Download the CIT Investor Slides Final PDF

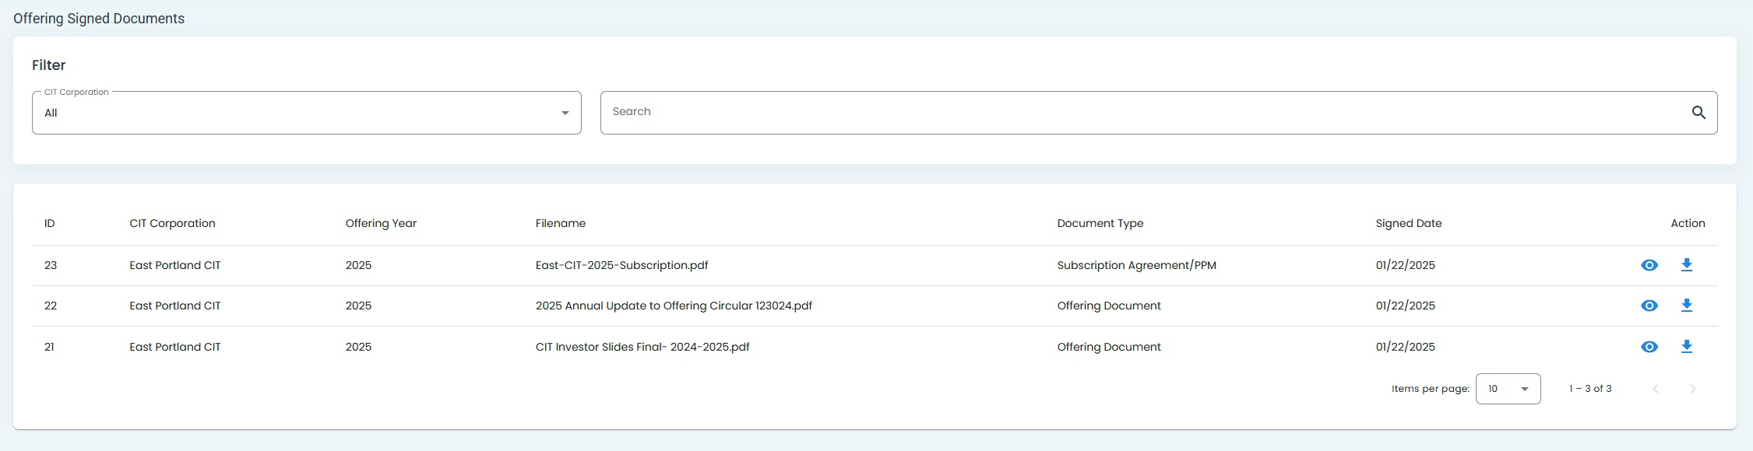[1686, 347]
